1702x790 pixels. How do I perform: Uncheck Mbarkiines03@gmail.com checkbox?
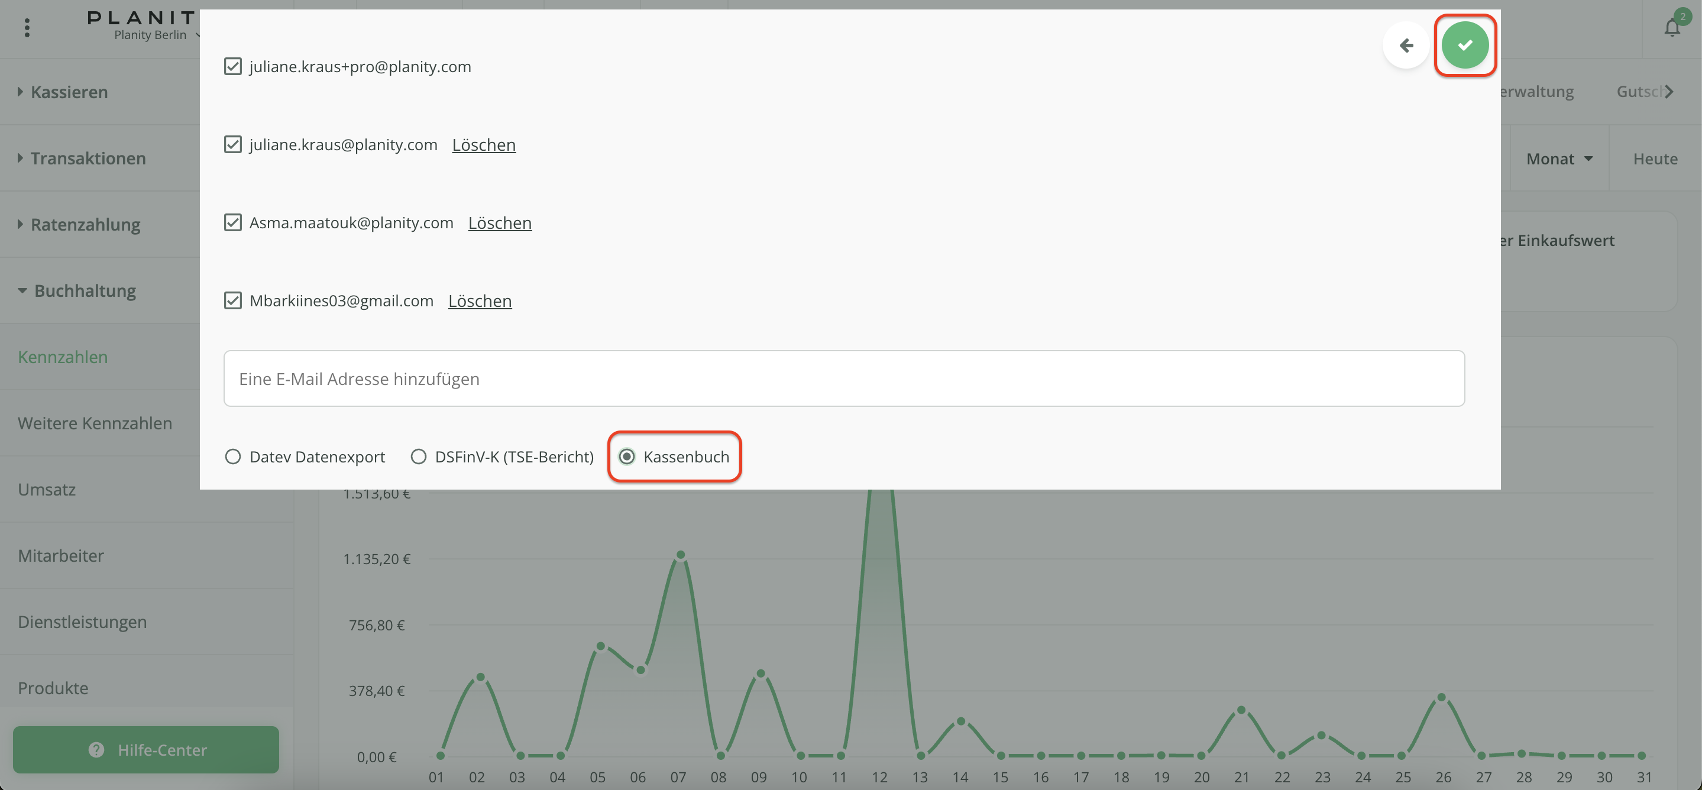point(232,300)
